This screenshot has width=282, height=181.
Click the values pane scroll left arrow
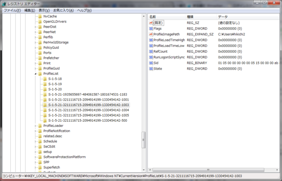[150, 170]
